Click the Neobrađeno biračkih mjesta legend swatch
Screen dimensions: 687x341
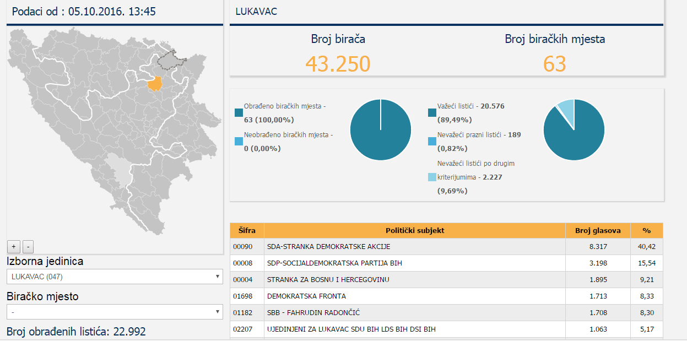239,142
